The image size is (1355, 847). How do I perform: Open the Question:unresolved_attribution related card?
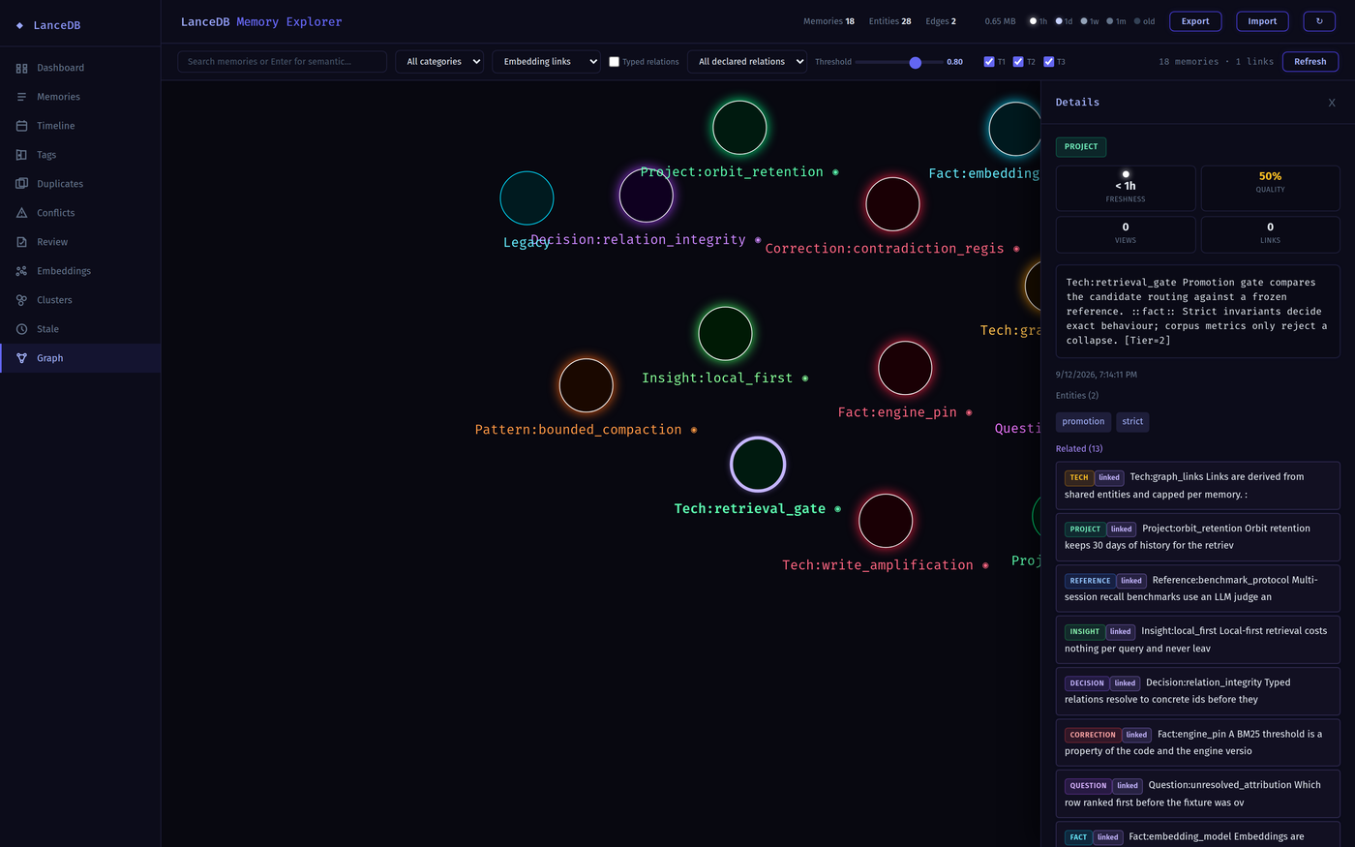pyautogui.click(x=1197, y=794)
